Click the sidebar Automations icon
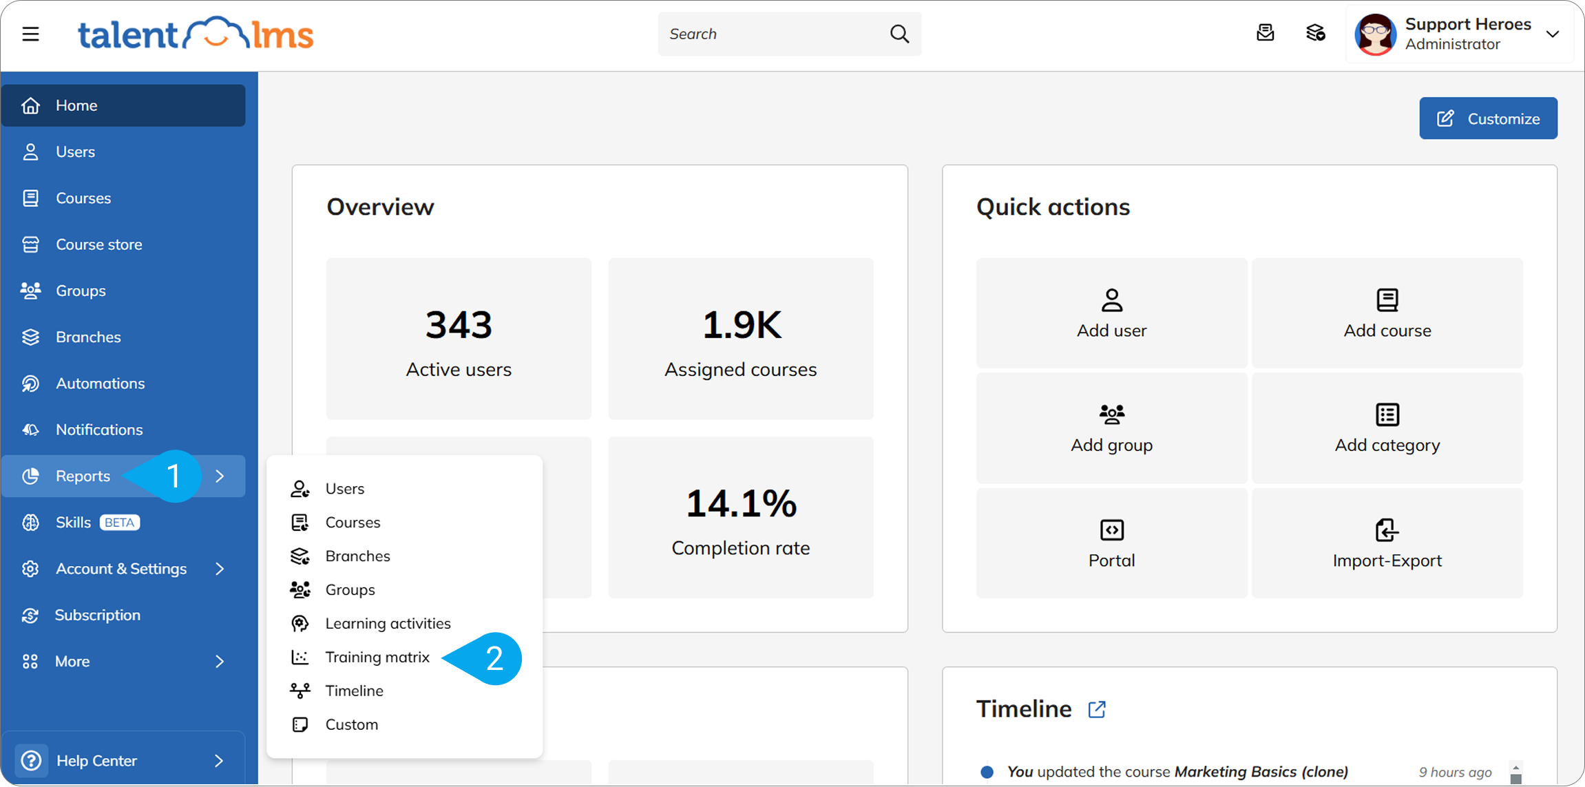This screenshot has width=1585, height=787. point(30,383)
